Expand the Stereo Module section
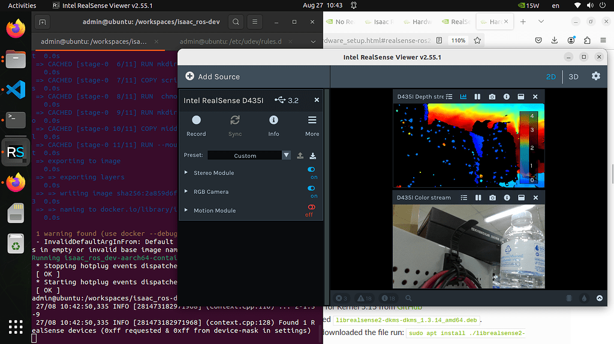This screenshot has width=614, height=344. coord(186,172)
